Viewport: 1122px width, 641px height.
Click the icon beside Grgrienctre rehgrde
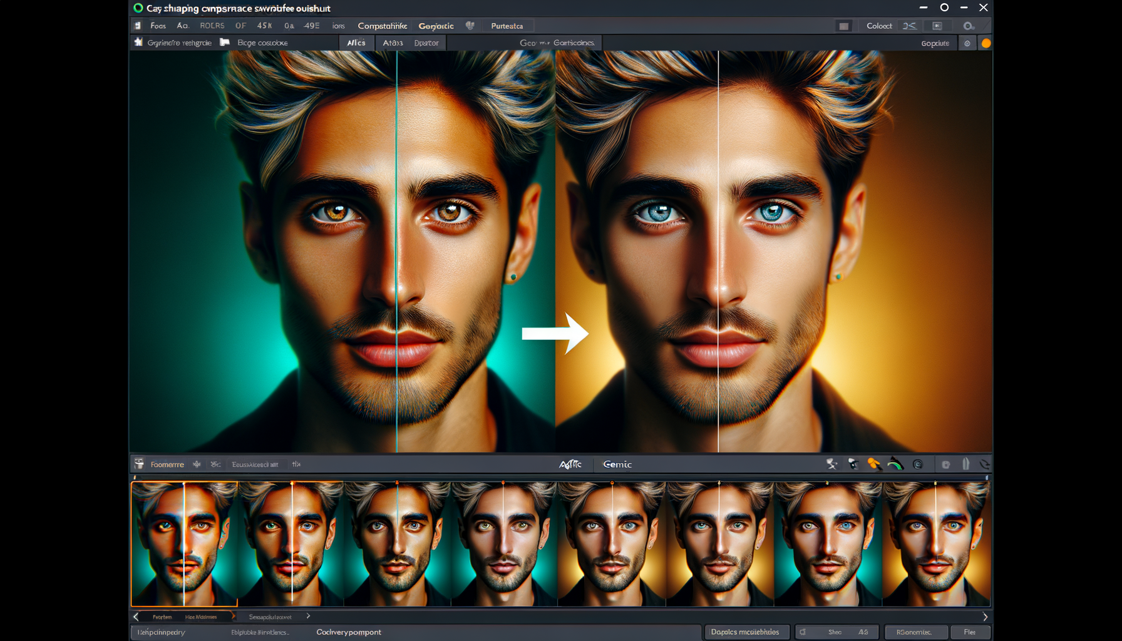tap(138, 42)
